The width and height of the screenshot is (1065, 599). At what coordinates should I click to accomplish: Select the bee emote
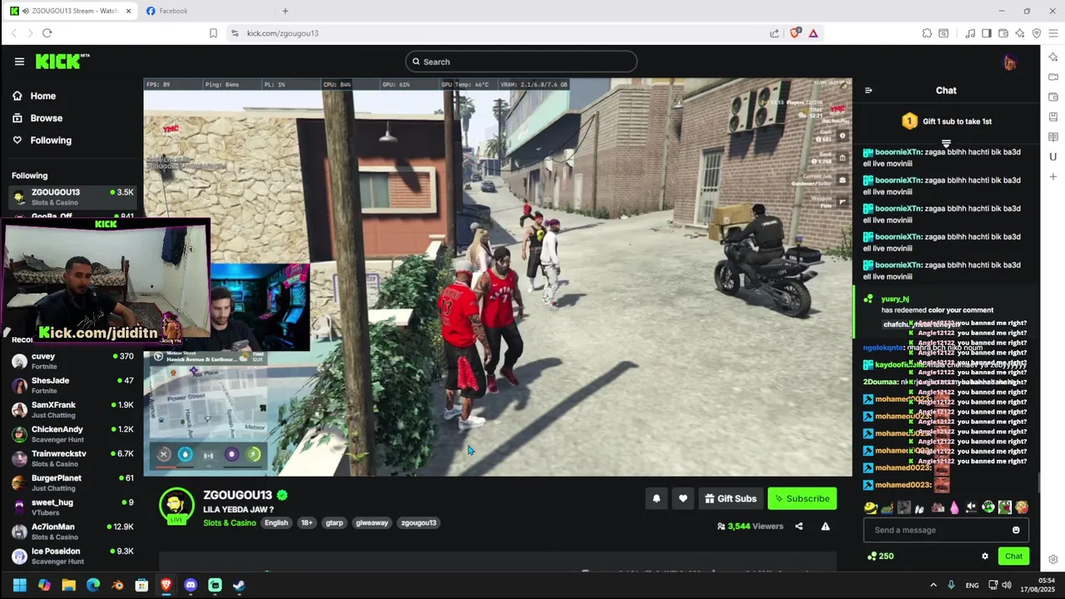tap(871, 507)
